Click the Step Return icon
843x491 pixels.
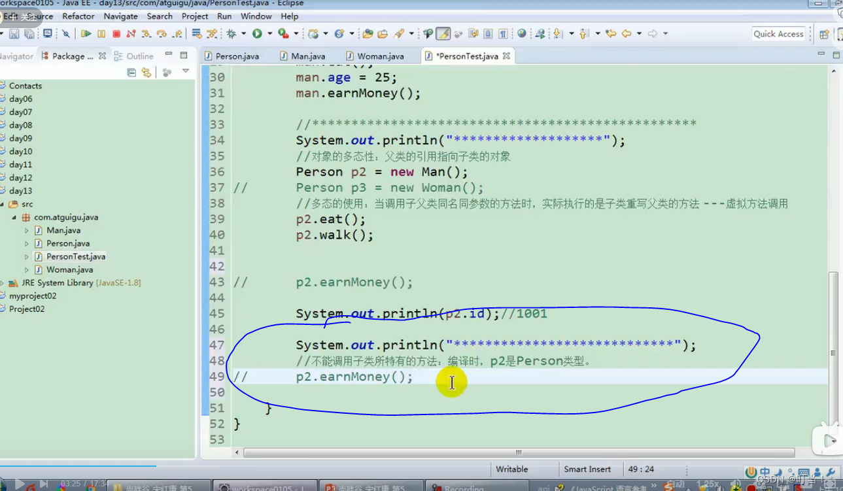[x=177, y=34]
